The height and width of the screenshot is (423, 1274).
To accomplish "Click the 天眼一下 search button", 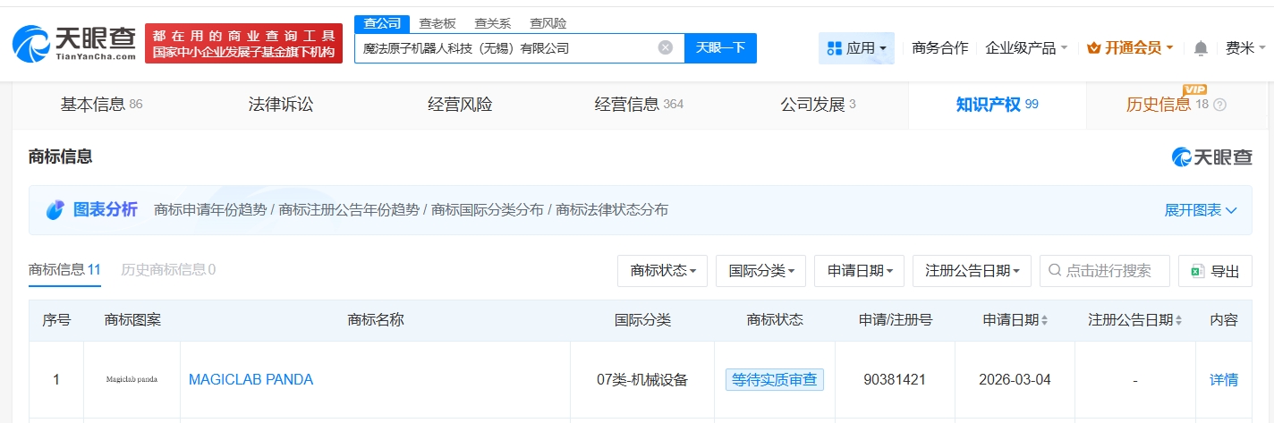I will click(720, 47).
